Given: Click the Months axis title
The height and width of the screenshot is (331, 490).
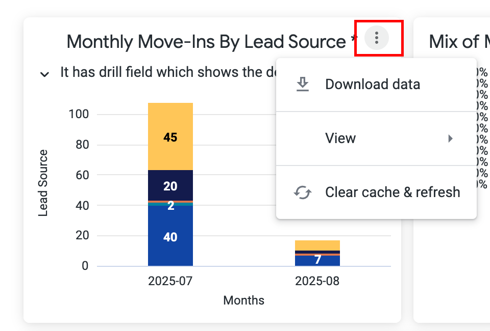Looking at the screenshot, I should (x=243, y=300).
